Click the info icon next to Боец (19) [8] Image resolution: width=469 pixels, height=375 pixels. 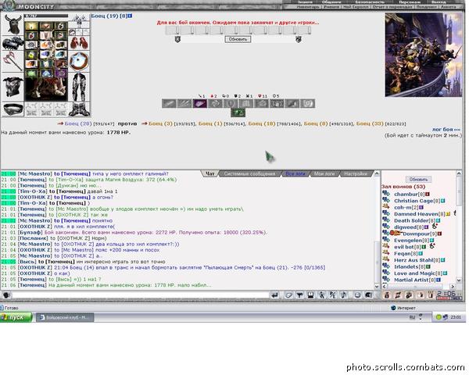coord(130,16)
